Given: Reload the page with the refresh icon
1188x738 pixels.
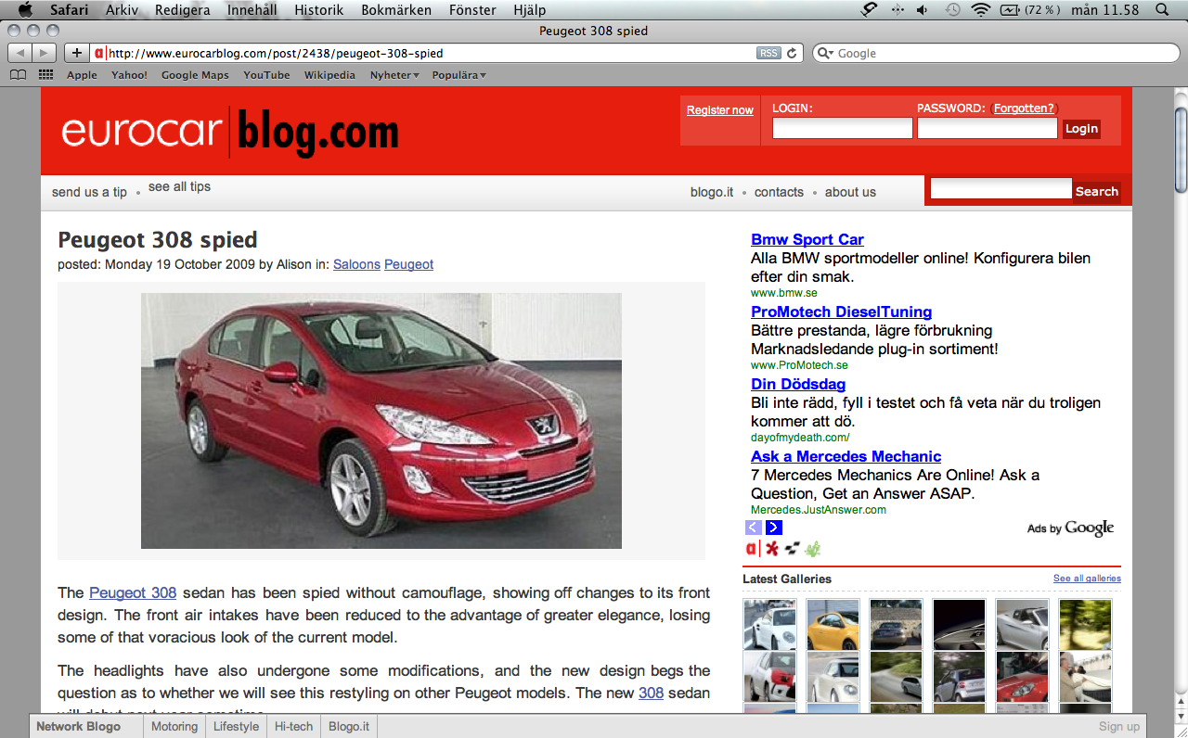Looking at the screenshot, I should pyautogui.click(x=792, y=53).
